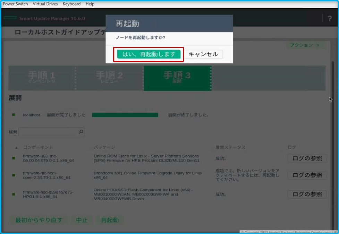Confirm reboot with はい、再起動します button
Image resolution: width=339 pixels, height=234 pixels.
149,54
